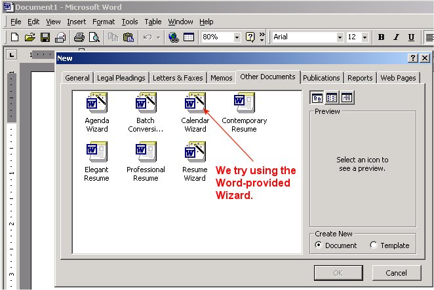Pick the Resume Wizard icon
The width and height of the screenshot is (434, 290).
pos(195,153)
